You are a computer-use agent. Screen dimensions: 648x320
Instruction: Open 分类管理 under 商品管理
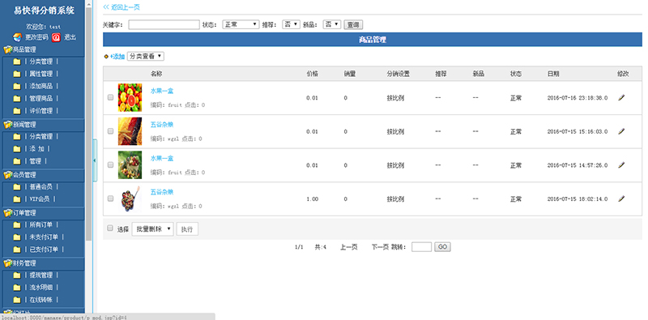click(x=41, y=62)
